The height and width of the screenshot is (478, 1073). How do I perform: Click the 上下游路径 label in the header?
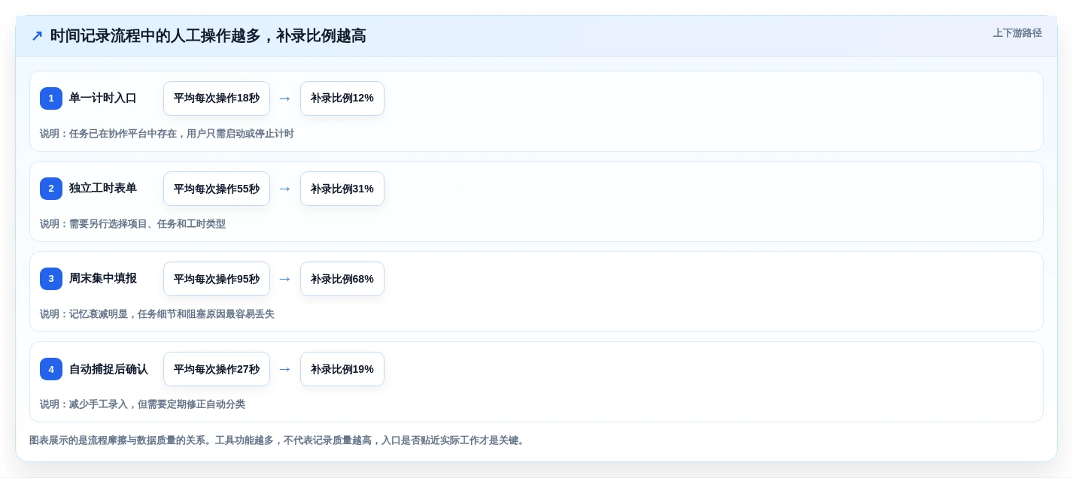click(x=1017, y=33)
